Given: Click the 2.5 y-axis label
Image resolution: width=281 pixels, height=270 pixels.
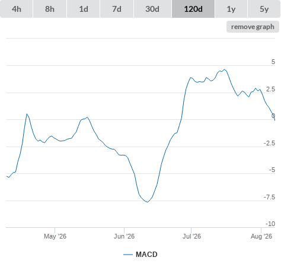Looking at the screenshot, I should (x=270, y=89).
